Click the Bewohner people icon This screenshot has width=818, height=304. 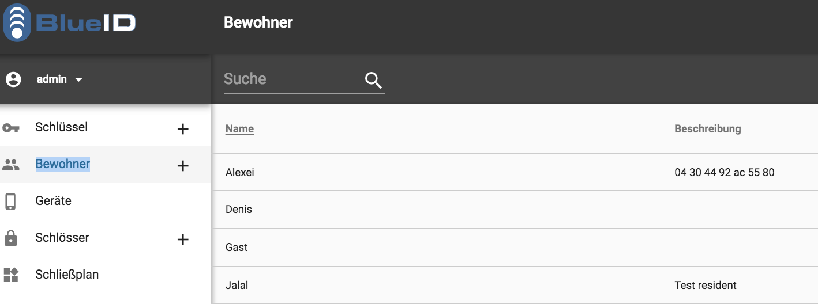(11, 165)
